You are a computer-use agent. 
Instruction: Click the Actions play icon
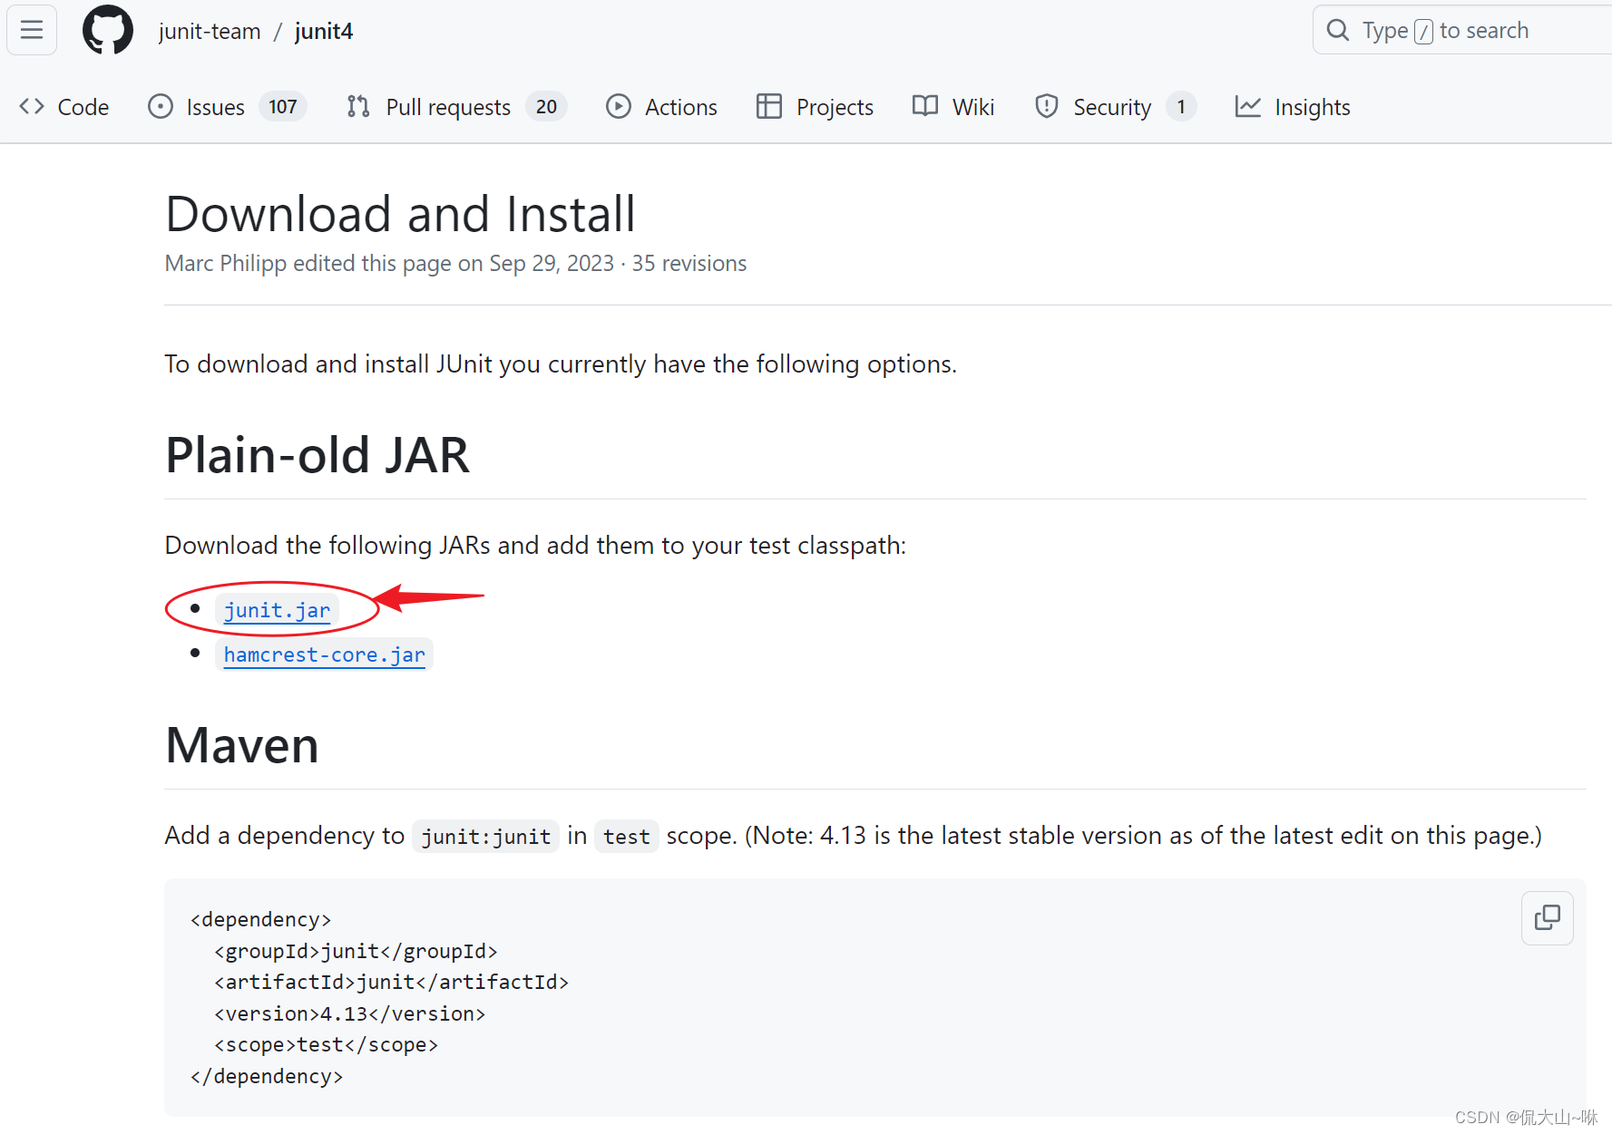[619, 107]
